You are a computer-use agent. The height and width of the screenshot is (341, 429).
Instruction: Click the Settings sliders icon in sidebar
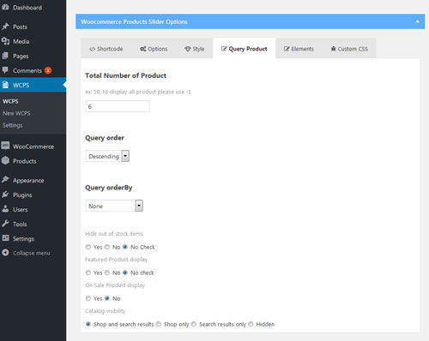pos(5,238)
